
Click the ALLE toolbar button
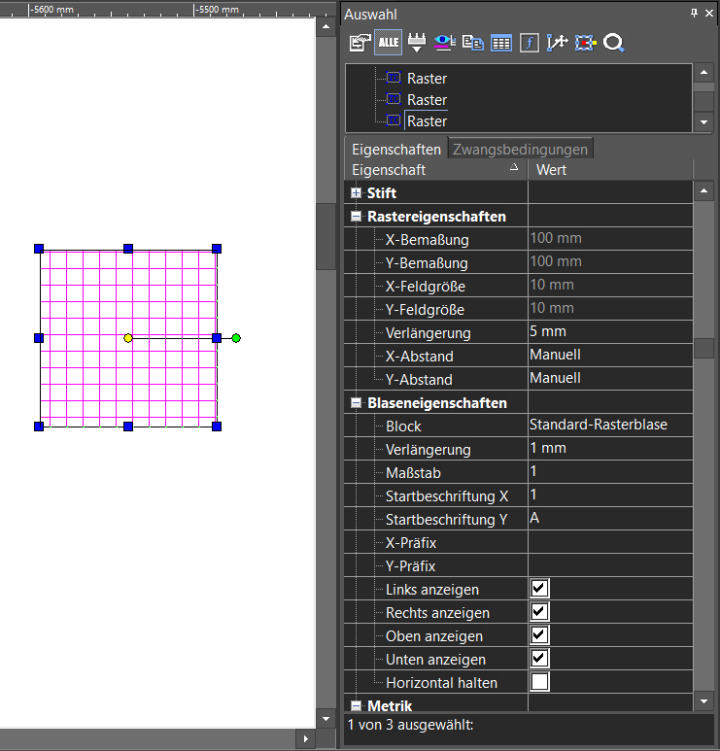(388, 43)
